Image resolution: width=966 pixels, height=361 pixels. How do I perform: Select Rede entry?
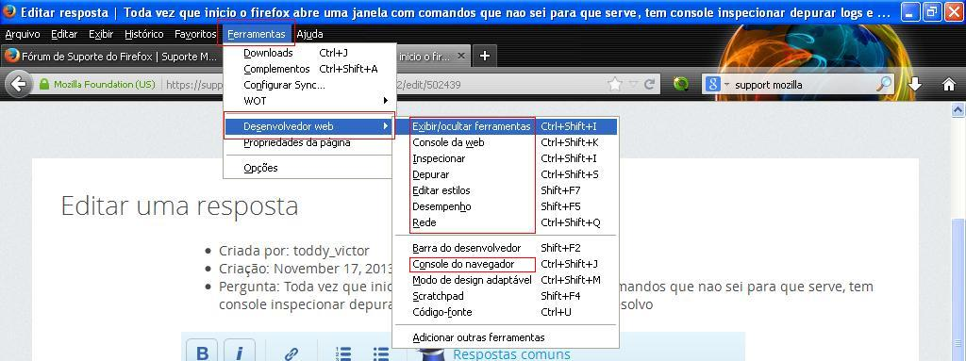click(506, 222)
